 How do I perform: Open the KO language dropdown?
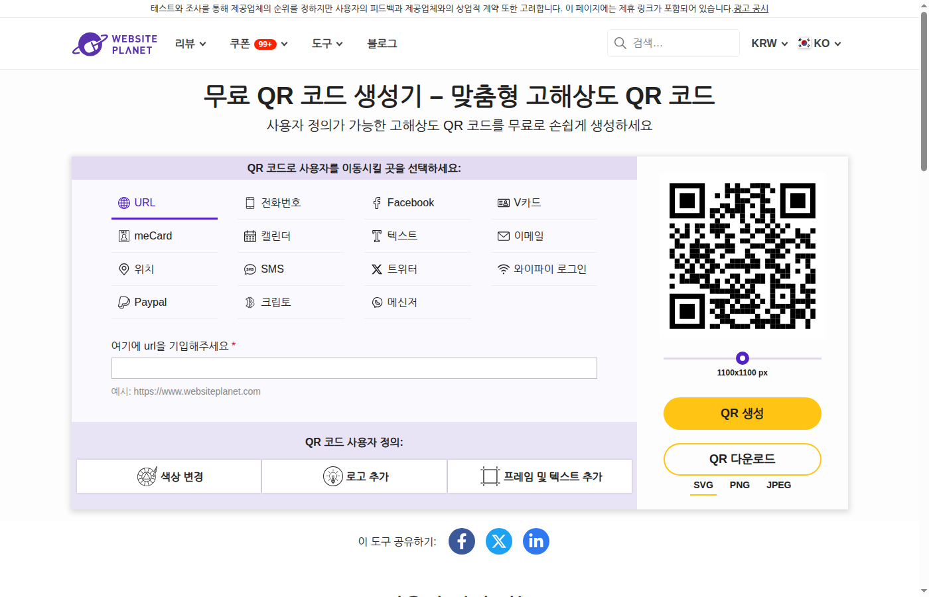[819, 43]
